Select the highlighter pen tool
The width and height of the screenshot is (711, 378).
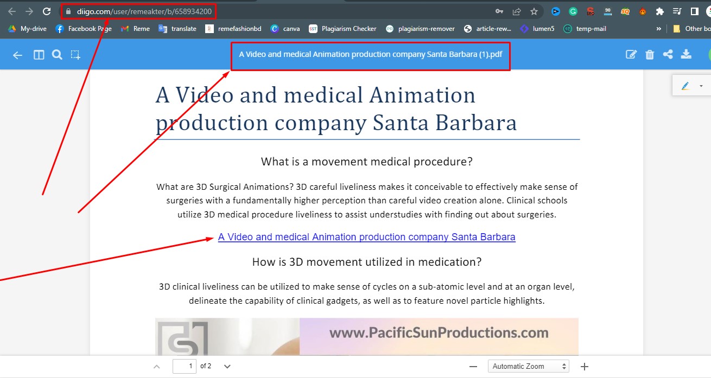click(685, 85)
